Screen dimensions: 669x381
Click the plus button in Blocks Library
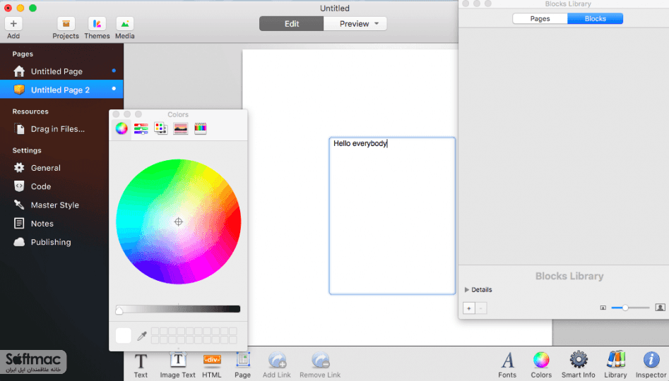(469, 308)
